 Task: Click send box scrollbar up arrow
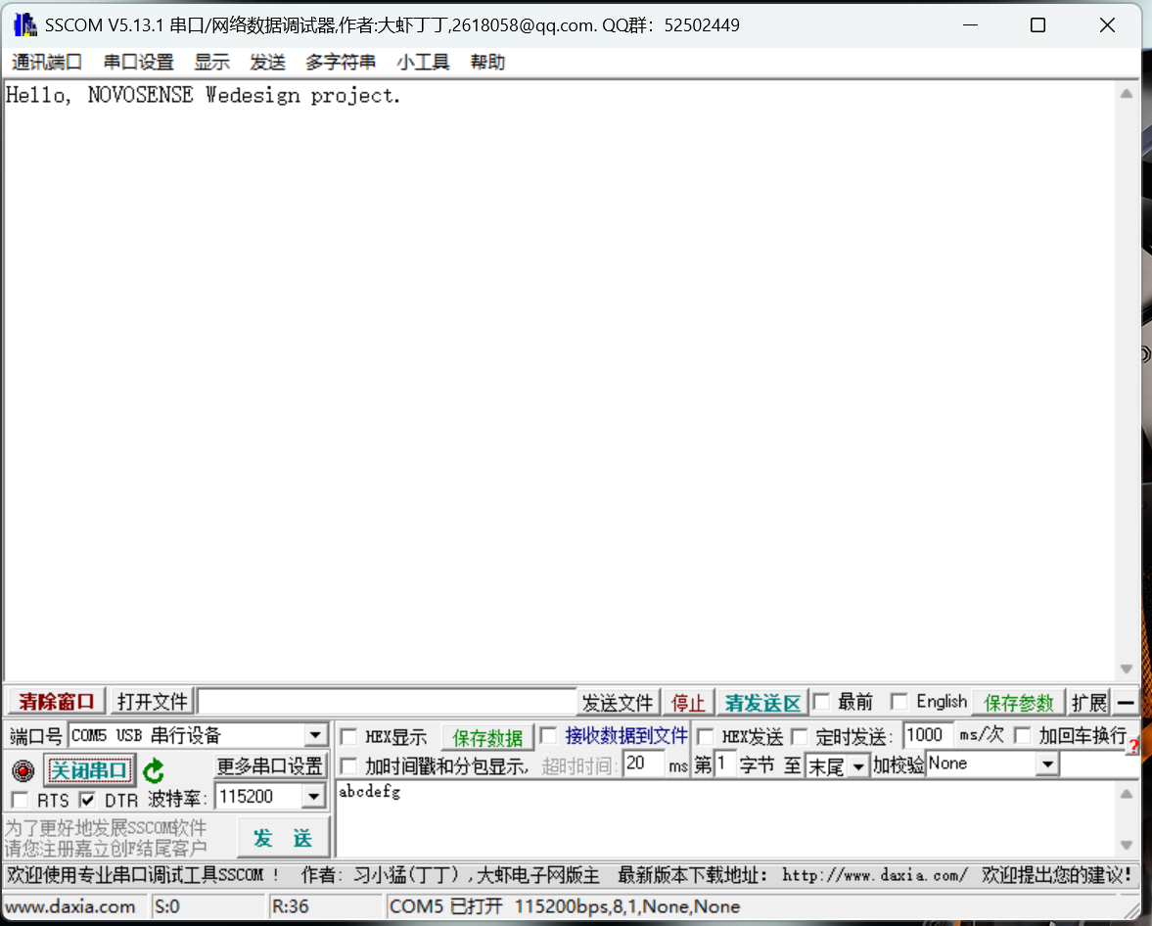[x=1126, y=794]
